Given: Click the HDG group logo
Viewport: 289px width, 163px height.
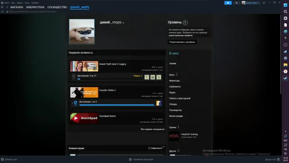Looking at the screenshot, I should tap(174, 136).
